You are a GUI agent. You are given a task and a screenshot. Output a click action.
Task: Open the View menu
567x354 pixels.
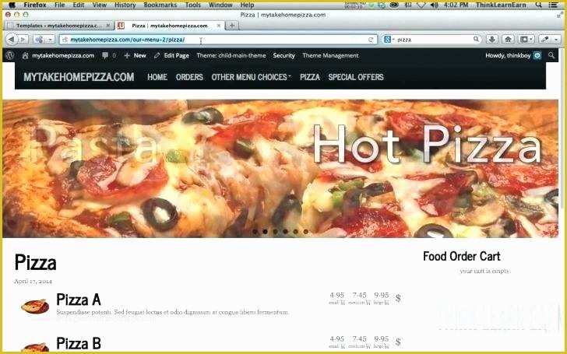click(x=100, y=5)
